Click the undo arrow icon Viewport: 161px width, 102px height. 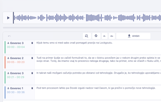pyautogui.click(x=9, y=36)
